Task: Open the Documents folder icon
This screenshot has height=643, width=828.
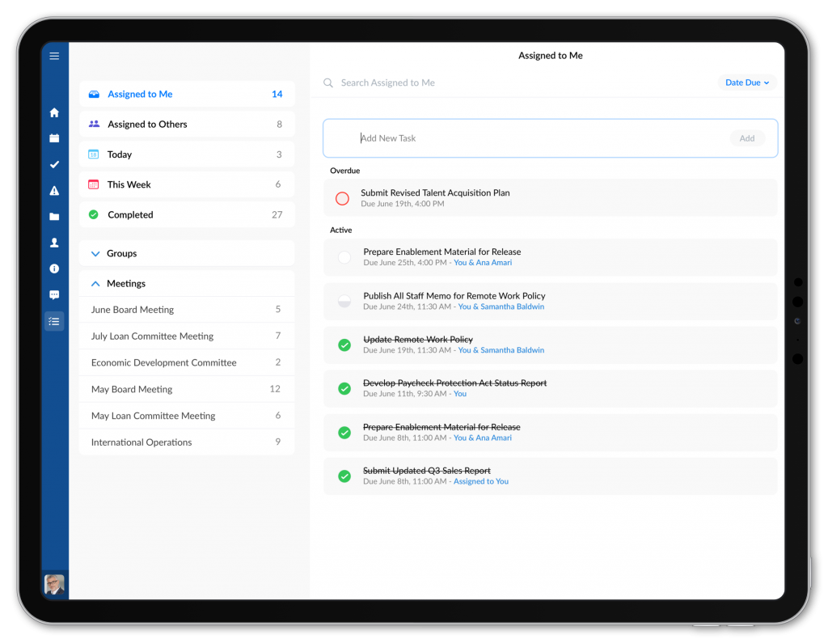Action: point(54,216)
